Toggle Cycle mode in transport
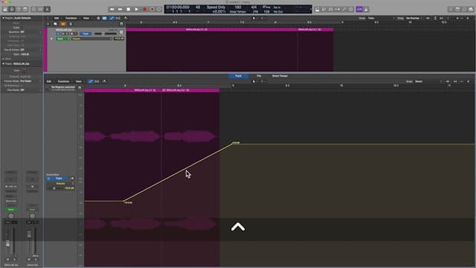Viewport: 476px width, 268px height. [159, 10]
